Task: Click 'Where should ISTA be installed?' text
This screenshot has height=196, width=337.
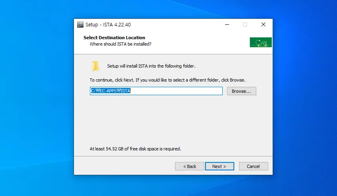Action: [x=120, y=44]
